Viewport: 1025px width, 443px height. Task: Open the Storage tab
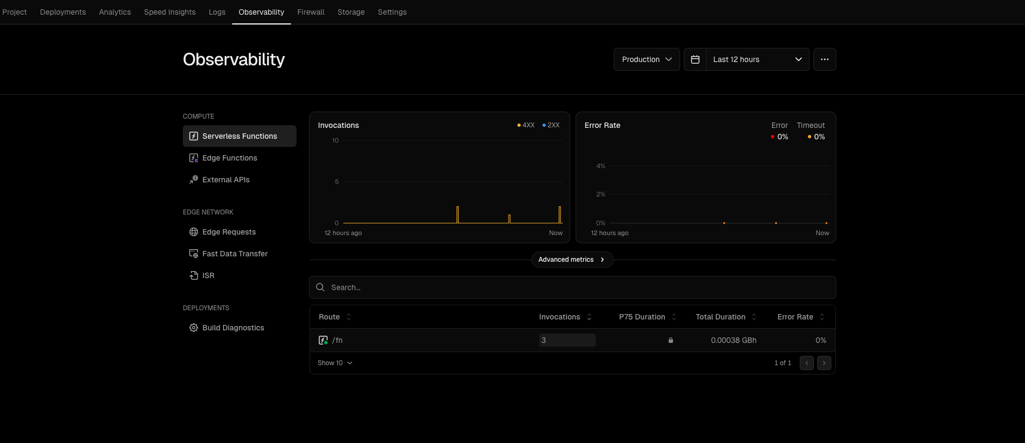(351, 12)
